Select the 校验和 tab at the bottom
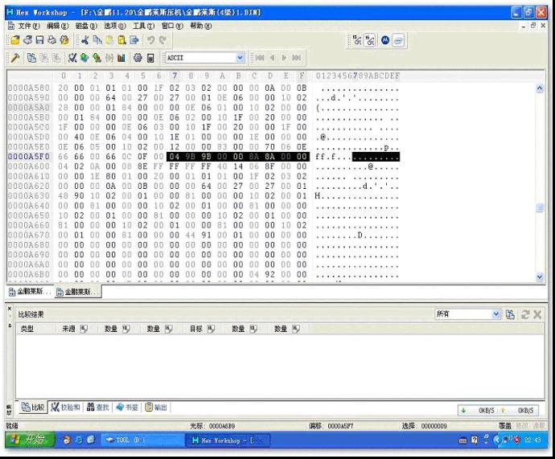 coord(65,408)
